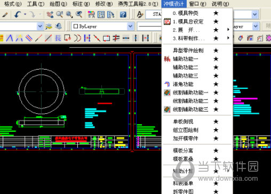The image size is (271, 194).
Task: Open the 修改(M) menu
Action: tap(104, 4)
